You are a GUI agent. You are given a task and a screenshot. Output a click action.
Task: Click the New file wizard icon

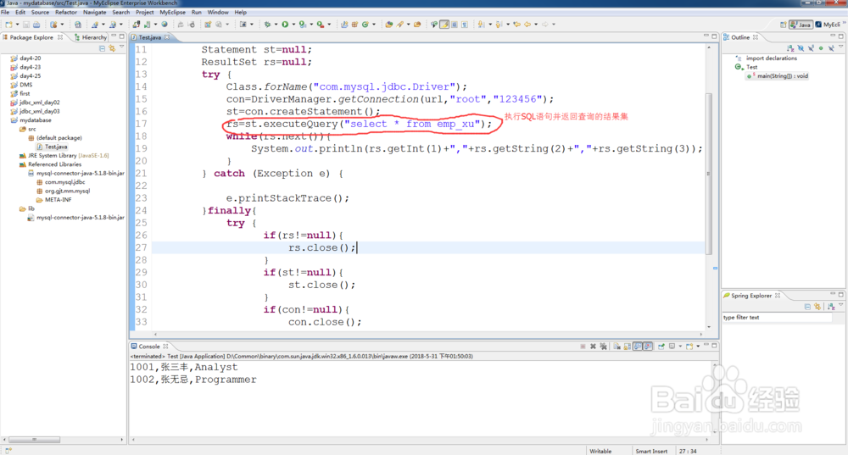[x=8, y=25]
